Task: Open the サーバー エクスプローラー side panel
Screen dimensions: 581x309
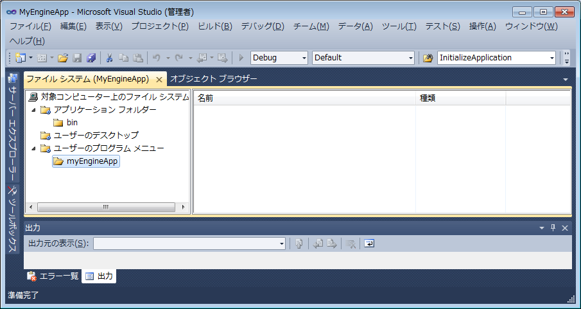Action: (13, 127)
